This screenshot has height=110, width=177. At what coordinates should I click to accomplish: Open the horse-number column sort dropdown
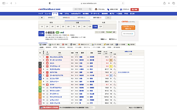click(x=43, y=55)
